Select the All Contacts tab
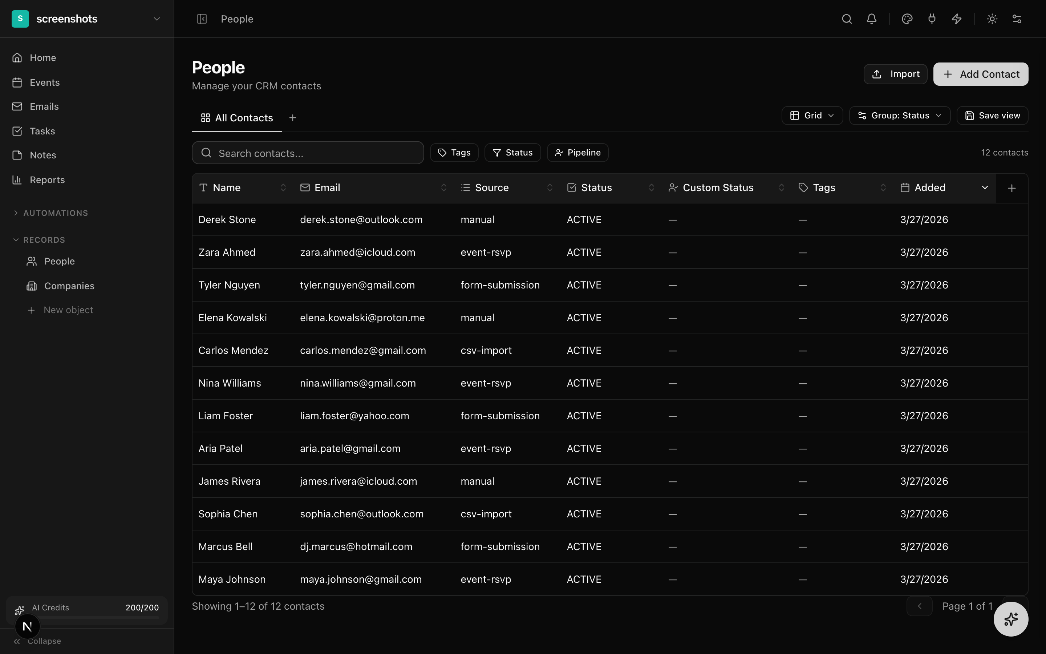 [x=237, y=118]
